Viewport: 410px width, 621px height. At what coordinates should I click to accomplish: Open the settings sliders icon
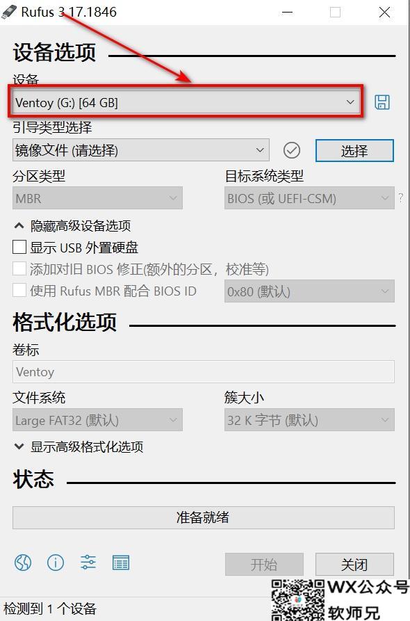[88, 563]
